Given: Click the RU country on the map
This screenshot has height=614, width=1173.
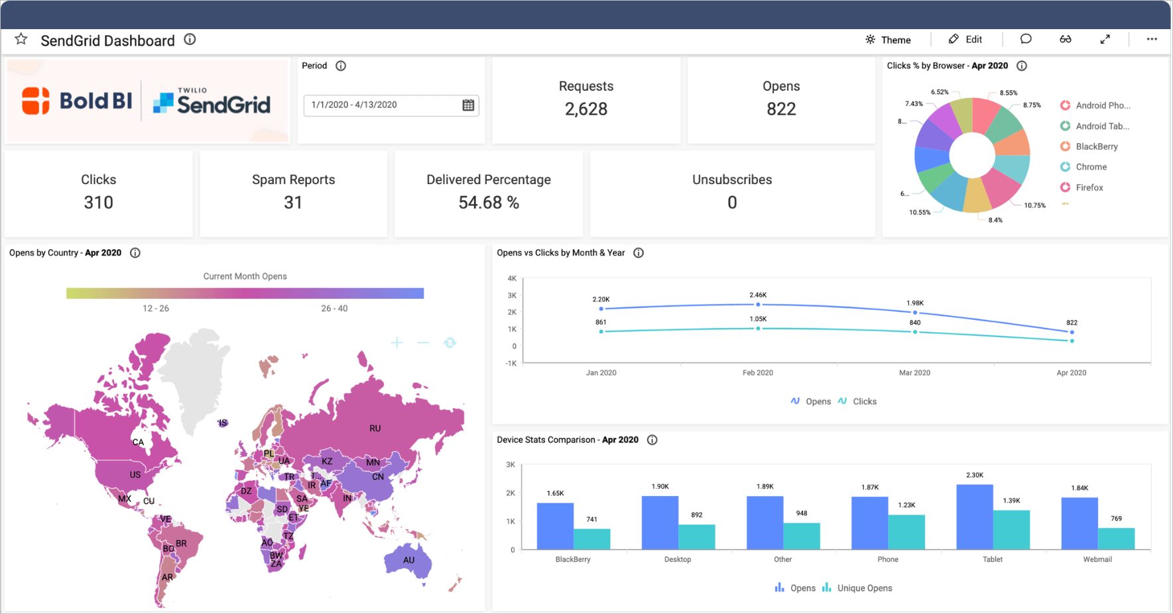Looking at the screenshot, I should coord(375,429).
